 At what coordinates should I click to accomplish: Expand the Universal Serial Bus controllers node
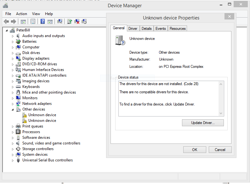[13, 160]
